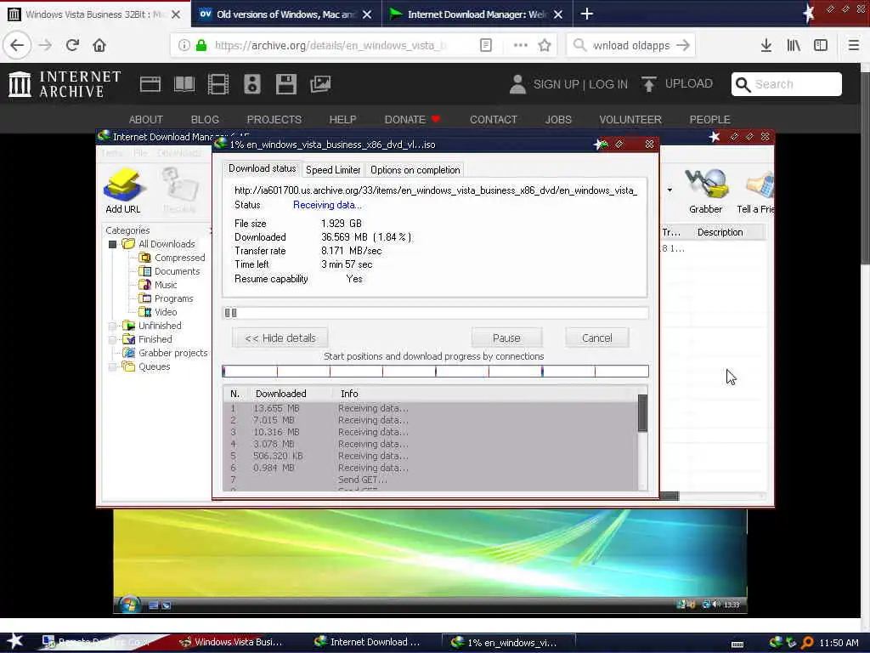The width and height of the screenshot is (870, 653).
Task: Open the DONATE menu item
Action: [x=412, y=119]
